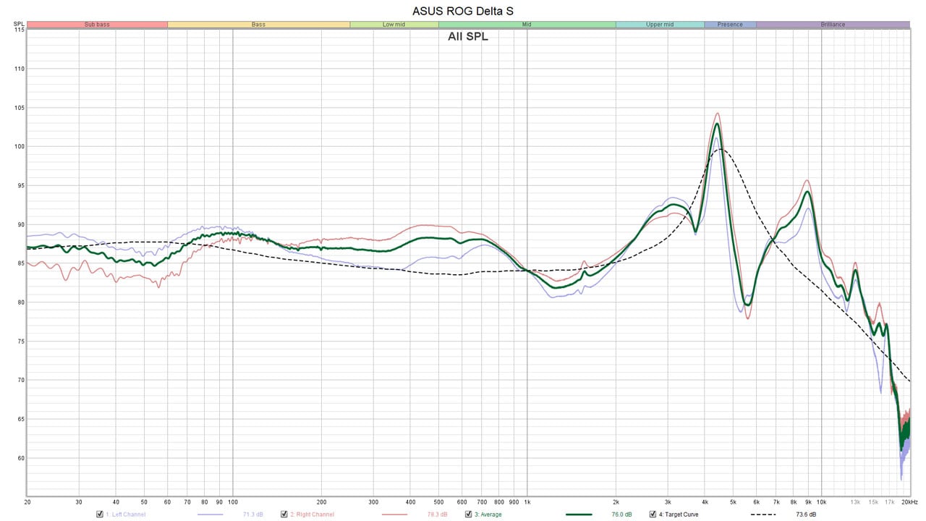Click the 500 Hz frequency axis label

(438, 501)
